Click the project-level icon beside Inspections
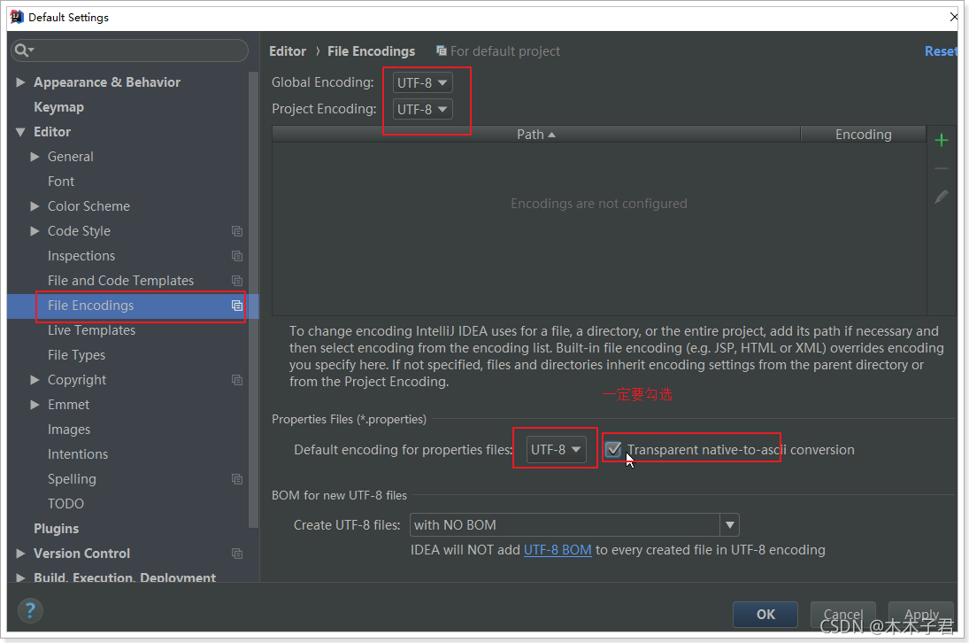This screenshot has height=643, width=969. (x=236, y=256)
